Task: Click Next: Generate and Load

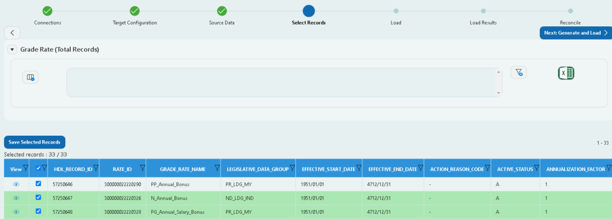Action: 576,33
